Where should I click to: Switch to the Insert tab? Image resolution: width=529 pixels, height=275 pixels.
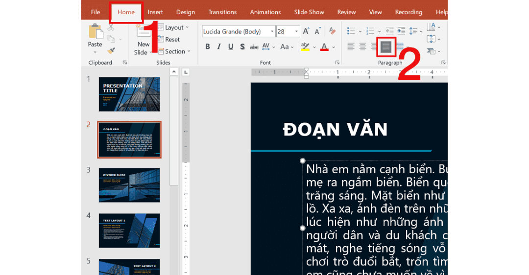[155, 12]
